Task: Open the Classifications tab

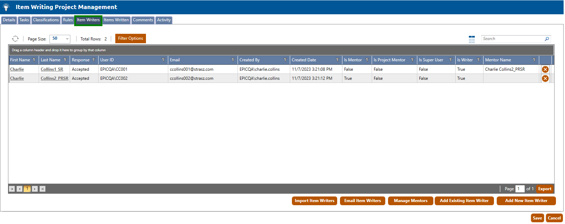Action: (x=46, y=20)
